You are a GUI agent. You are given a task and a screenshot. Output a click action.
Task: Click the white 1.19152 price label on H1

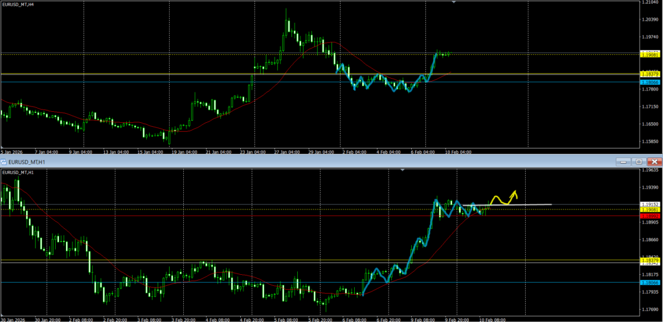coord(649,204)
